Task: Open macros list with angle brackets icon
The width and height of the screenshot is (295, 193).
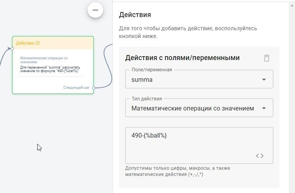Action: click(260, 156)
